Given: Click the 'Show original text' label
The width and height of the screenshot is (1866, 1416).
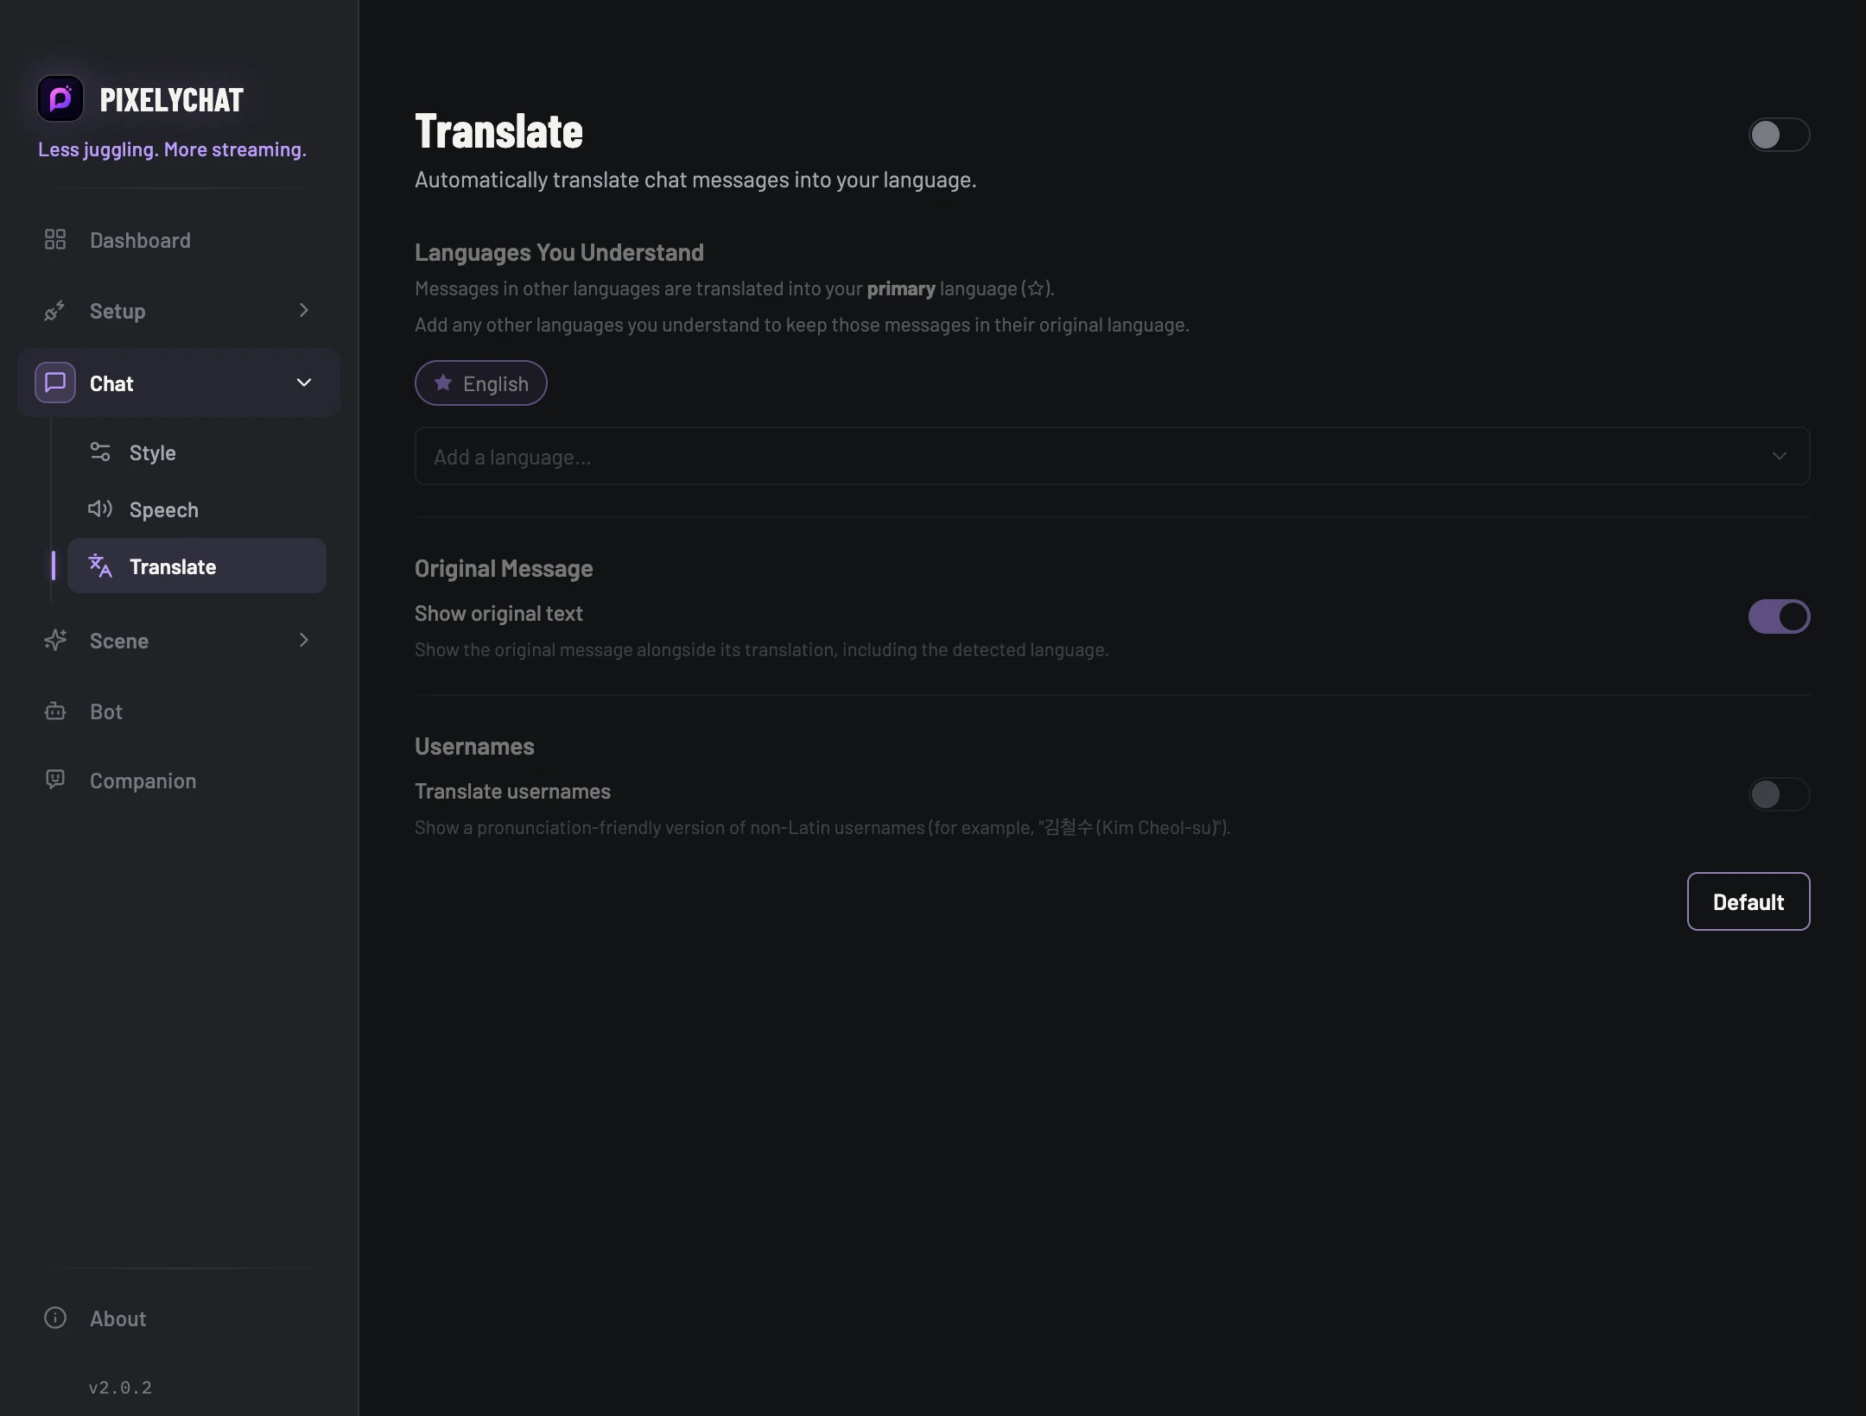Looking at the screenshot, I should (498, 614).
